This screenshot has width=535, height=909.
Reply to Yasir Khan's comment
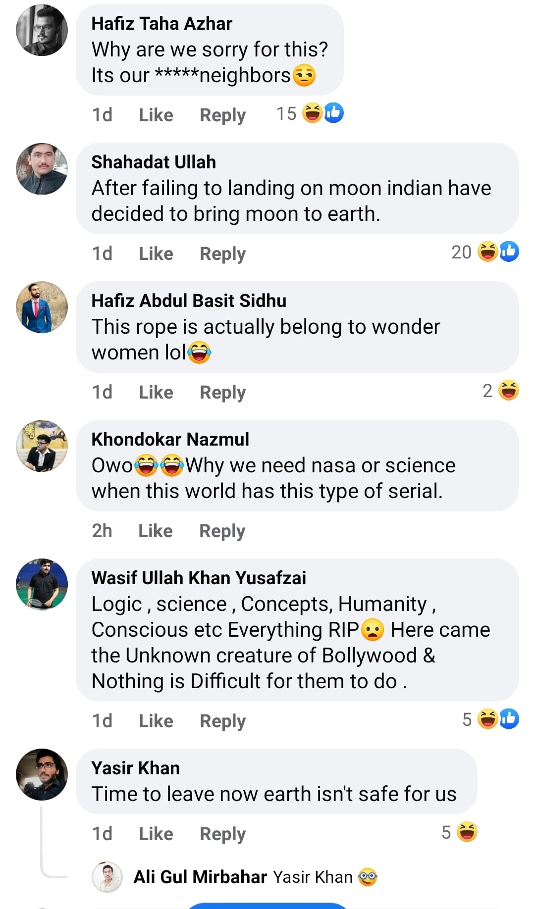[222, 834]
